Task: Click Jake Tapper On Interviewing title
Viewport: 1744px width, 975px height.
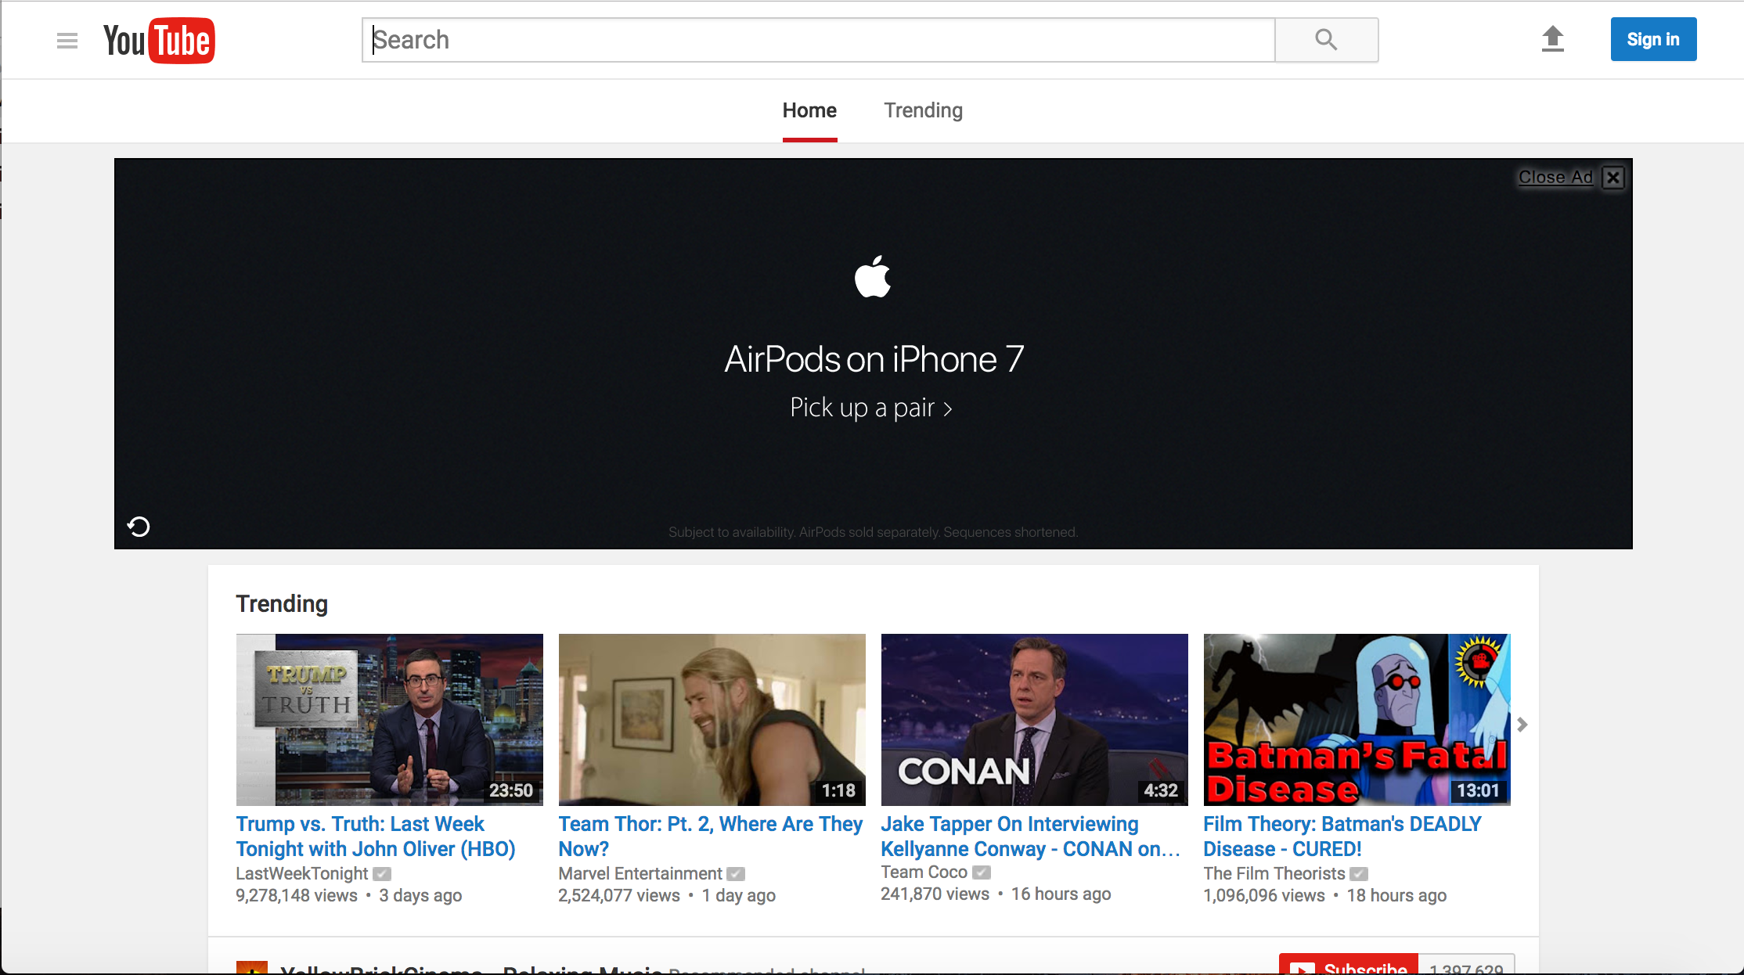Action: coord(1030,836)
